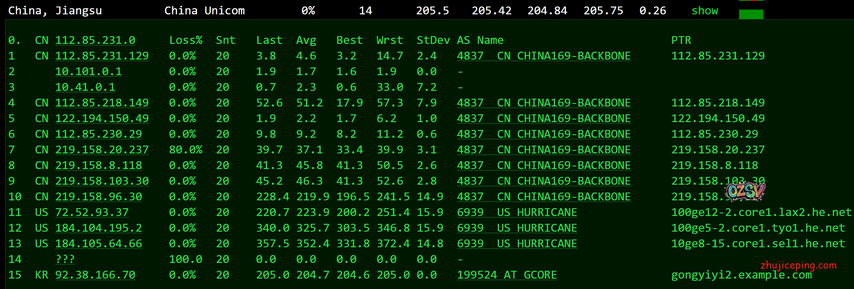Open IP link 184.104.195.2

(99, 228)
